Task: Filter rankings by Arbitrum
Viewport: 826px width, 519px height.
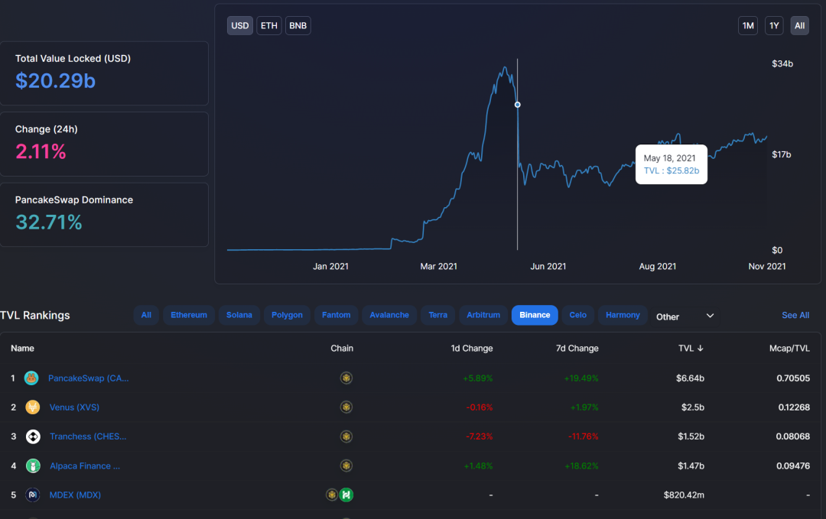Action: [x=483, y=315]
